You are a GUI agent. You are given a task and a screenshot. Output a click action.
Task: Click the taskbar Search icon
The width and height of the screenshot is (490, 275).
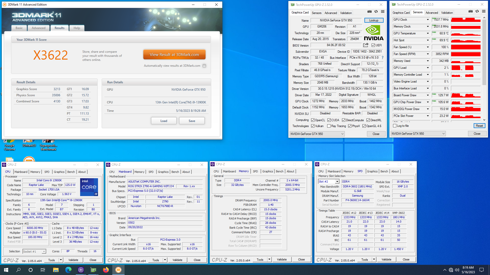click(18, 270)
